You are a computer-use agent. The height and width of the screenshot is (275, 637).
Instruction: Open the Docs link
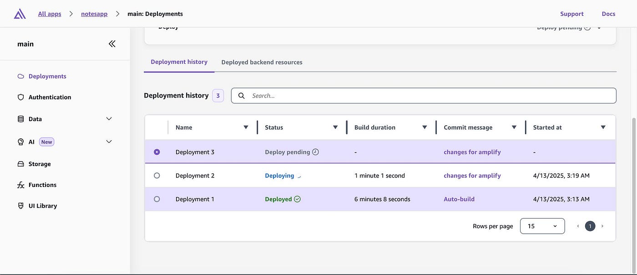[x=609, y=14]
